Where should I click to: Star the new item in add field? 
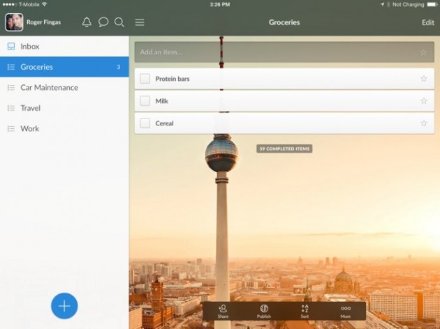click(x=423, y=52)
